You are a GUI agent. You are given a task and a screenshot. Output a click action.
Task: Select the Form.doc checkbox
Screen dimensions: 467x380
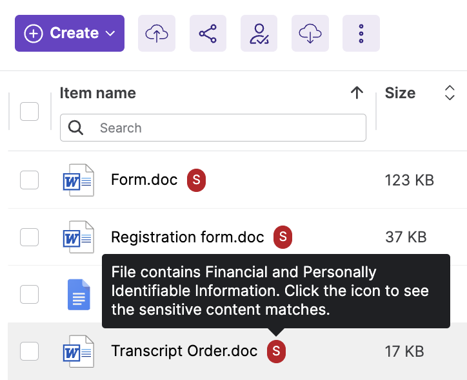[x=29, y=180]
